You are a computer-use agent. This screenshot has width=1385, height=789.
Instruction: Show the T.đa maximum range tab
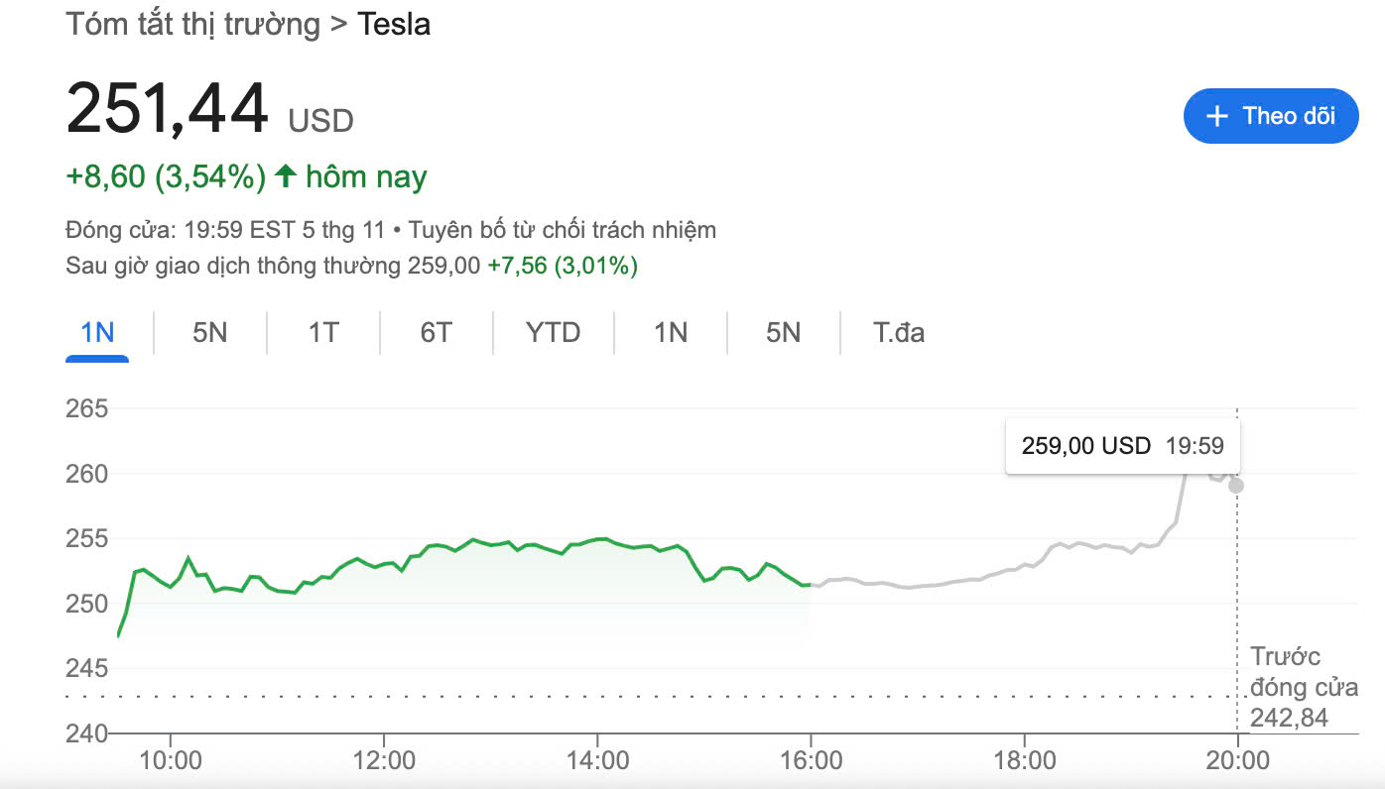click(x=899, y=332)
